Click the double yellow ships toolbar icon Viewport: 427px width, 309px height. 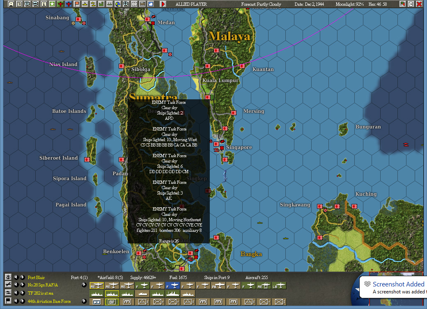[93, 4]
